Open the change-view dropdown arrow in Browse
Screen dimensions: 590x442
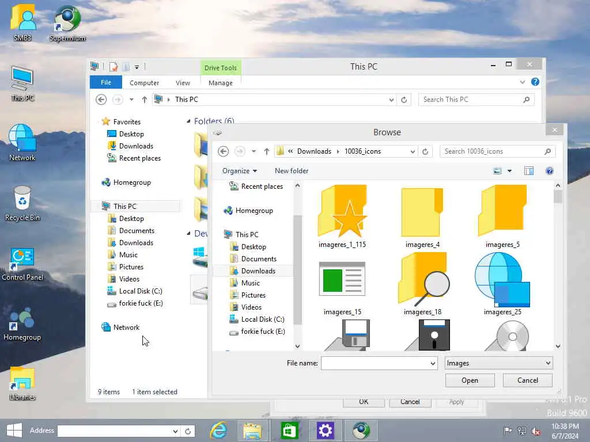[x=509, y=171]
